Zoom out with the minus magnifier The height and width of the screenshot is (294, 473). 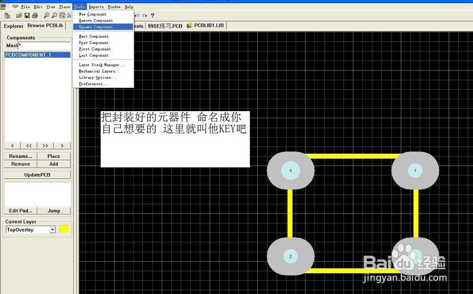54,16
